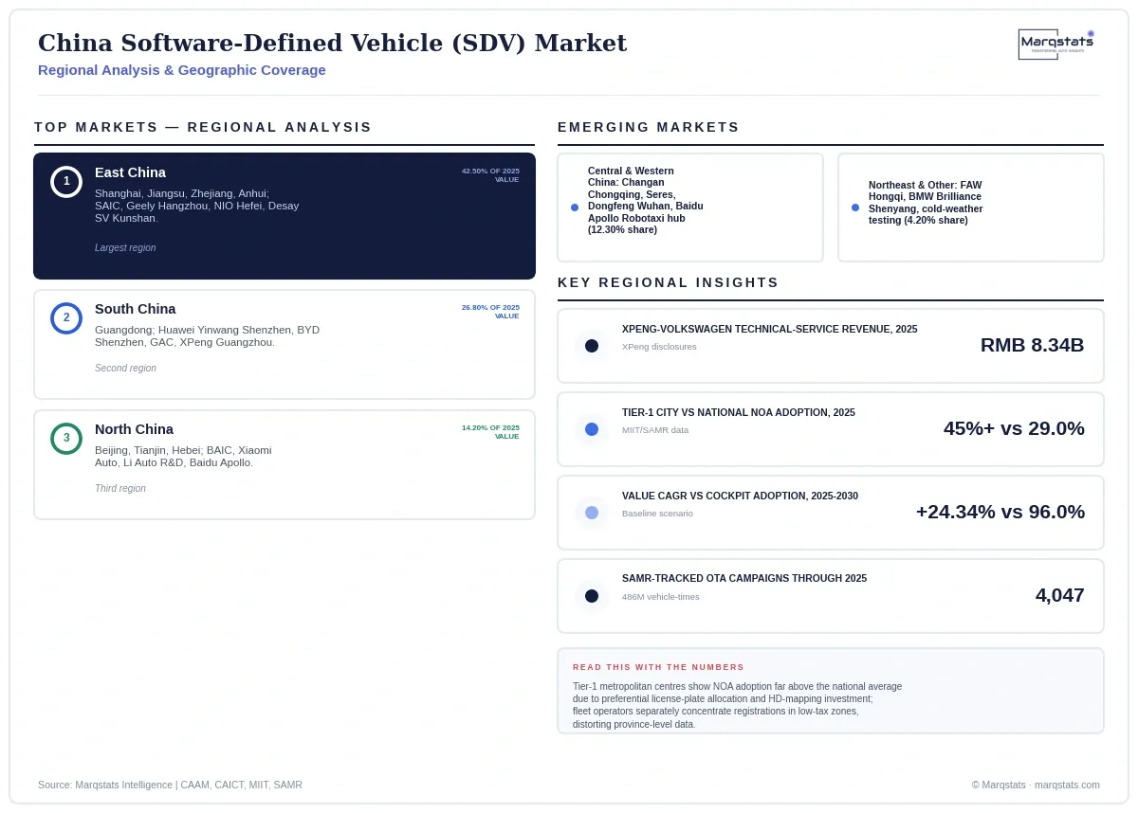Click dot icon in SAMR-tracked OTA card
The image size is (1138, 813).
click(x=592, y=596)
